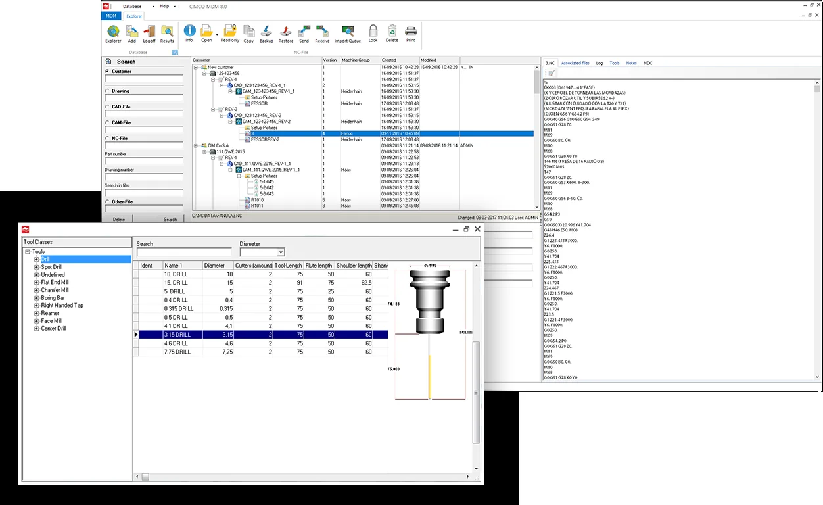
Task: Open the Database menu
Action: (x=131, y=6)
